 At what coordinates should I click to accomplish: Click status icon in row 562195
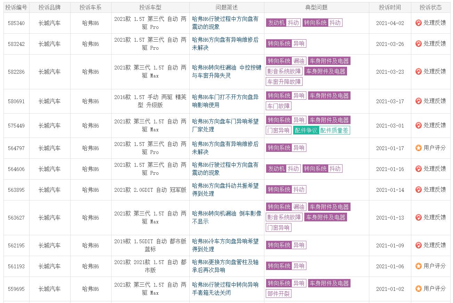coord(419,245)
